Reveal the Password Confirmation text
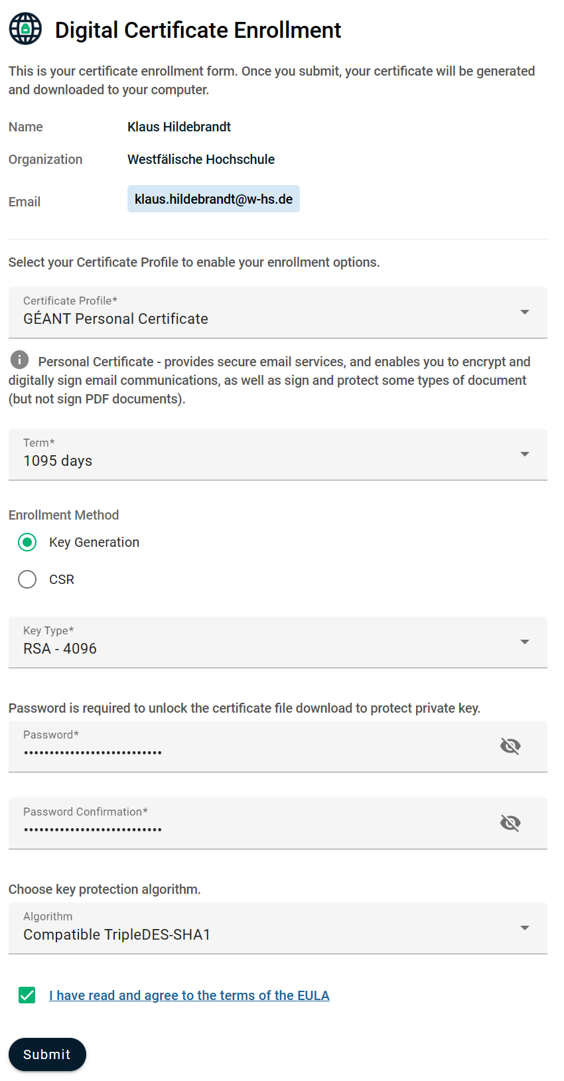Image resolution: width=564 pixels, height=1081 pixels. tap(510, 823)
